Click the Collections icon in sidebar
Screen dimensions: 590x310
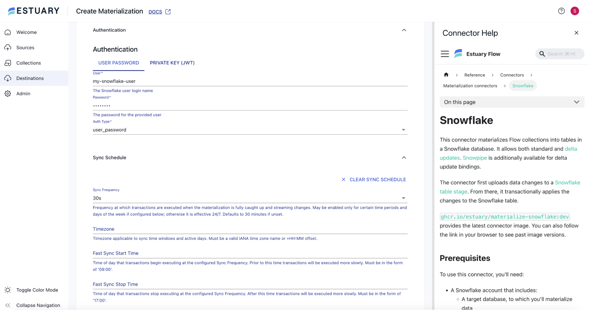point(8,63)
